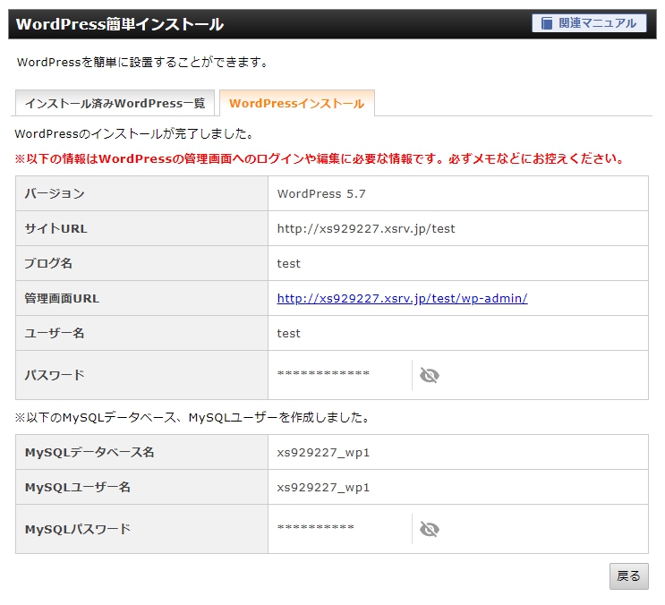Click the MySQLデータベース名 row label
Viewport: 665px width, 605px height.
tap(90, 453)
